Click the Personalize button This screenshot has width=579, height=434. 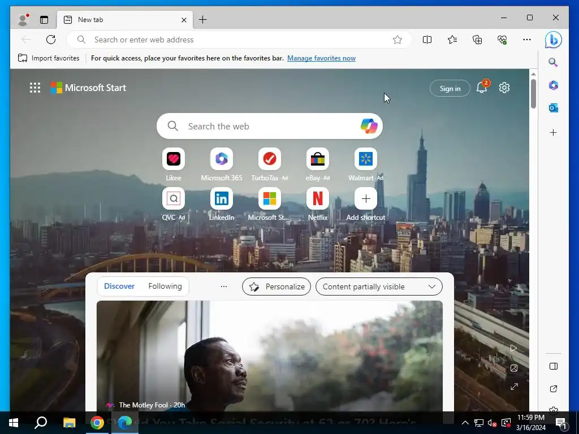coord(276,287)
